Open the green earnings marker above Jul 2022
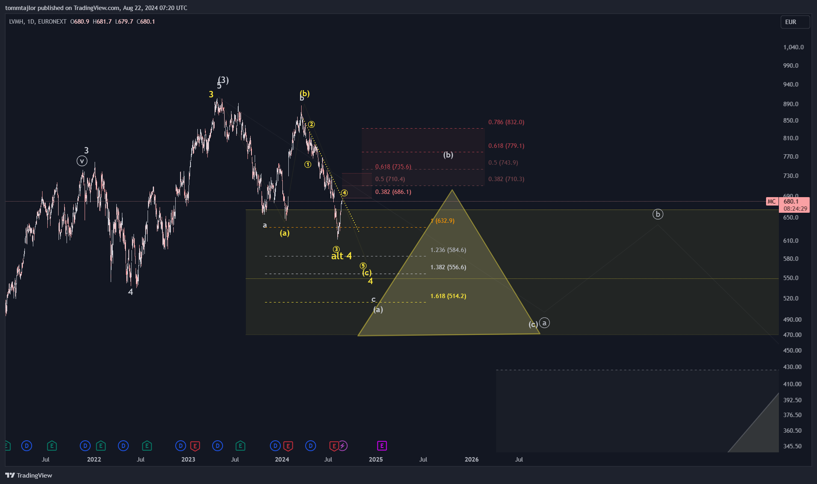Screen dimensions: 817x484 click(x=147, y=446)
